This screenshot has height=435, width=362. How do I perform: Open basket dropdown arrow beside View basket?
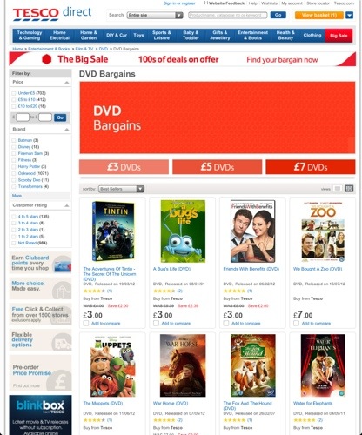[350, 15]
